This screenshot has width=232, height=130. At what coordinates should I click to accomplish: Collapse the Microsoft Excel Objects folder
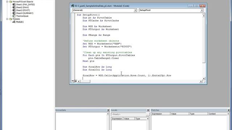[7, 1]
